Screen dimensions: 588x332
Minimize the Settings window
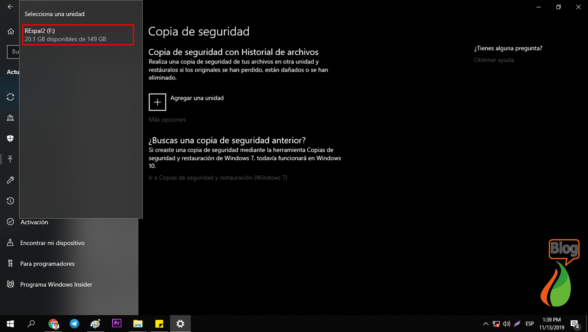[x=538, y=7]
